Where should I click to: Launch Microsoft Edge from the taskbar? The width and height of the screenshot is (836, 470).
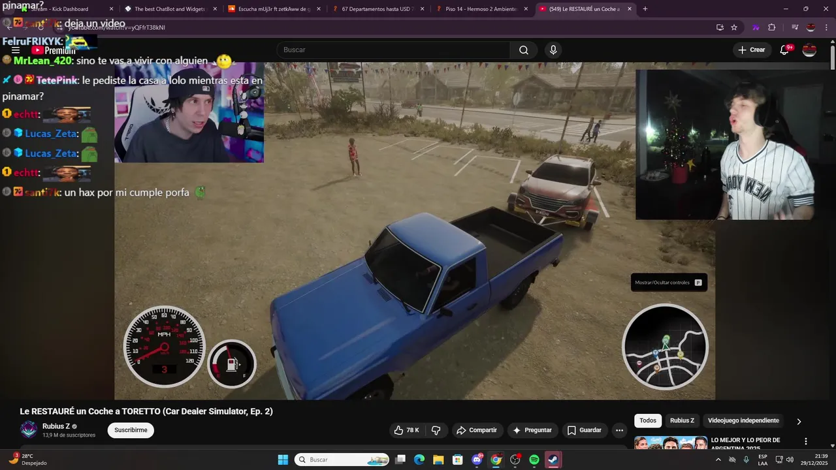pos(419,460)
